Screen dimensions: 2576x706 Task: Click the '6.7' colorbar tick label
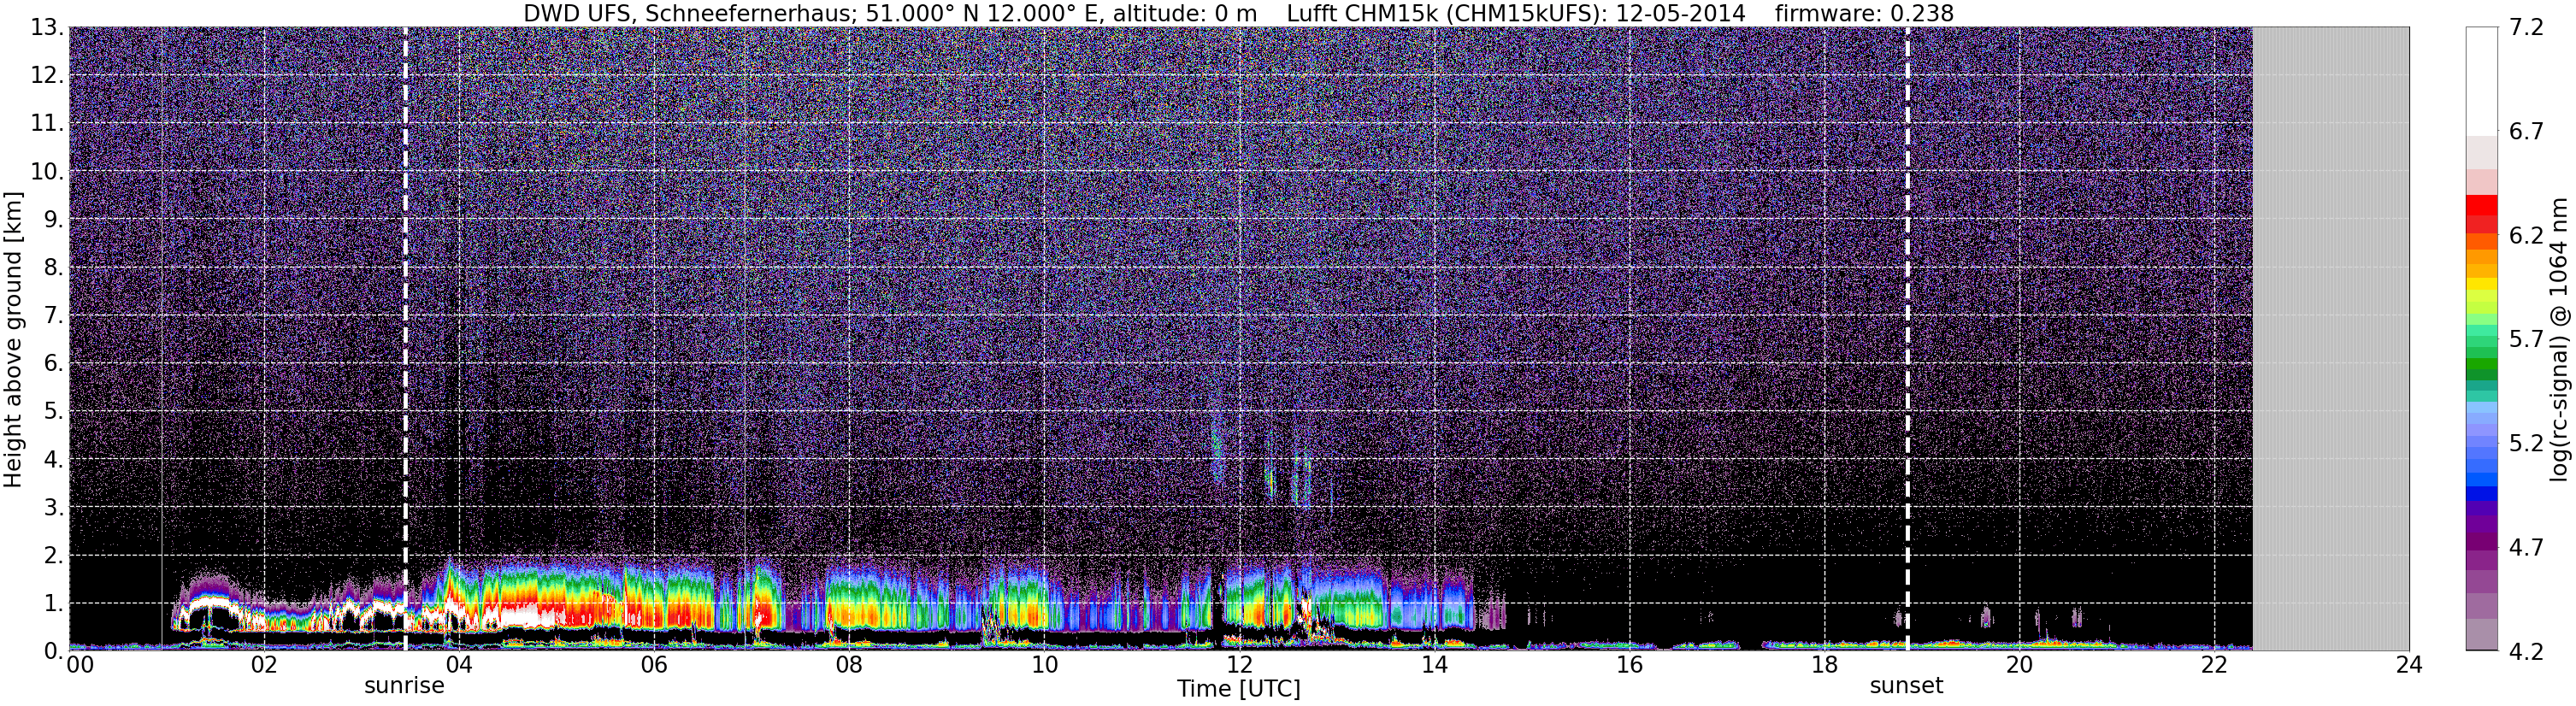pyautogui.click(x=2526, y=132)
